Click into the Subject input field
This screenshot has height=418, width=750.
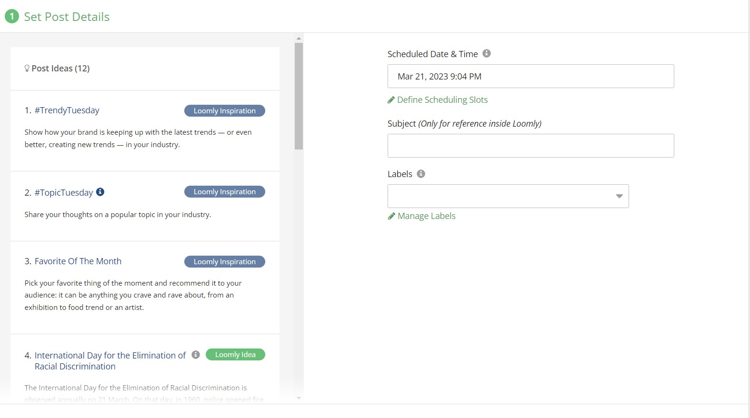click(530, 146)
